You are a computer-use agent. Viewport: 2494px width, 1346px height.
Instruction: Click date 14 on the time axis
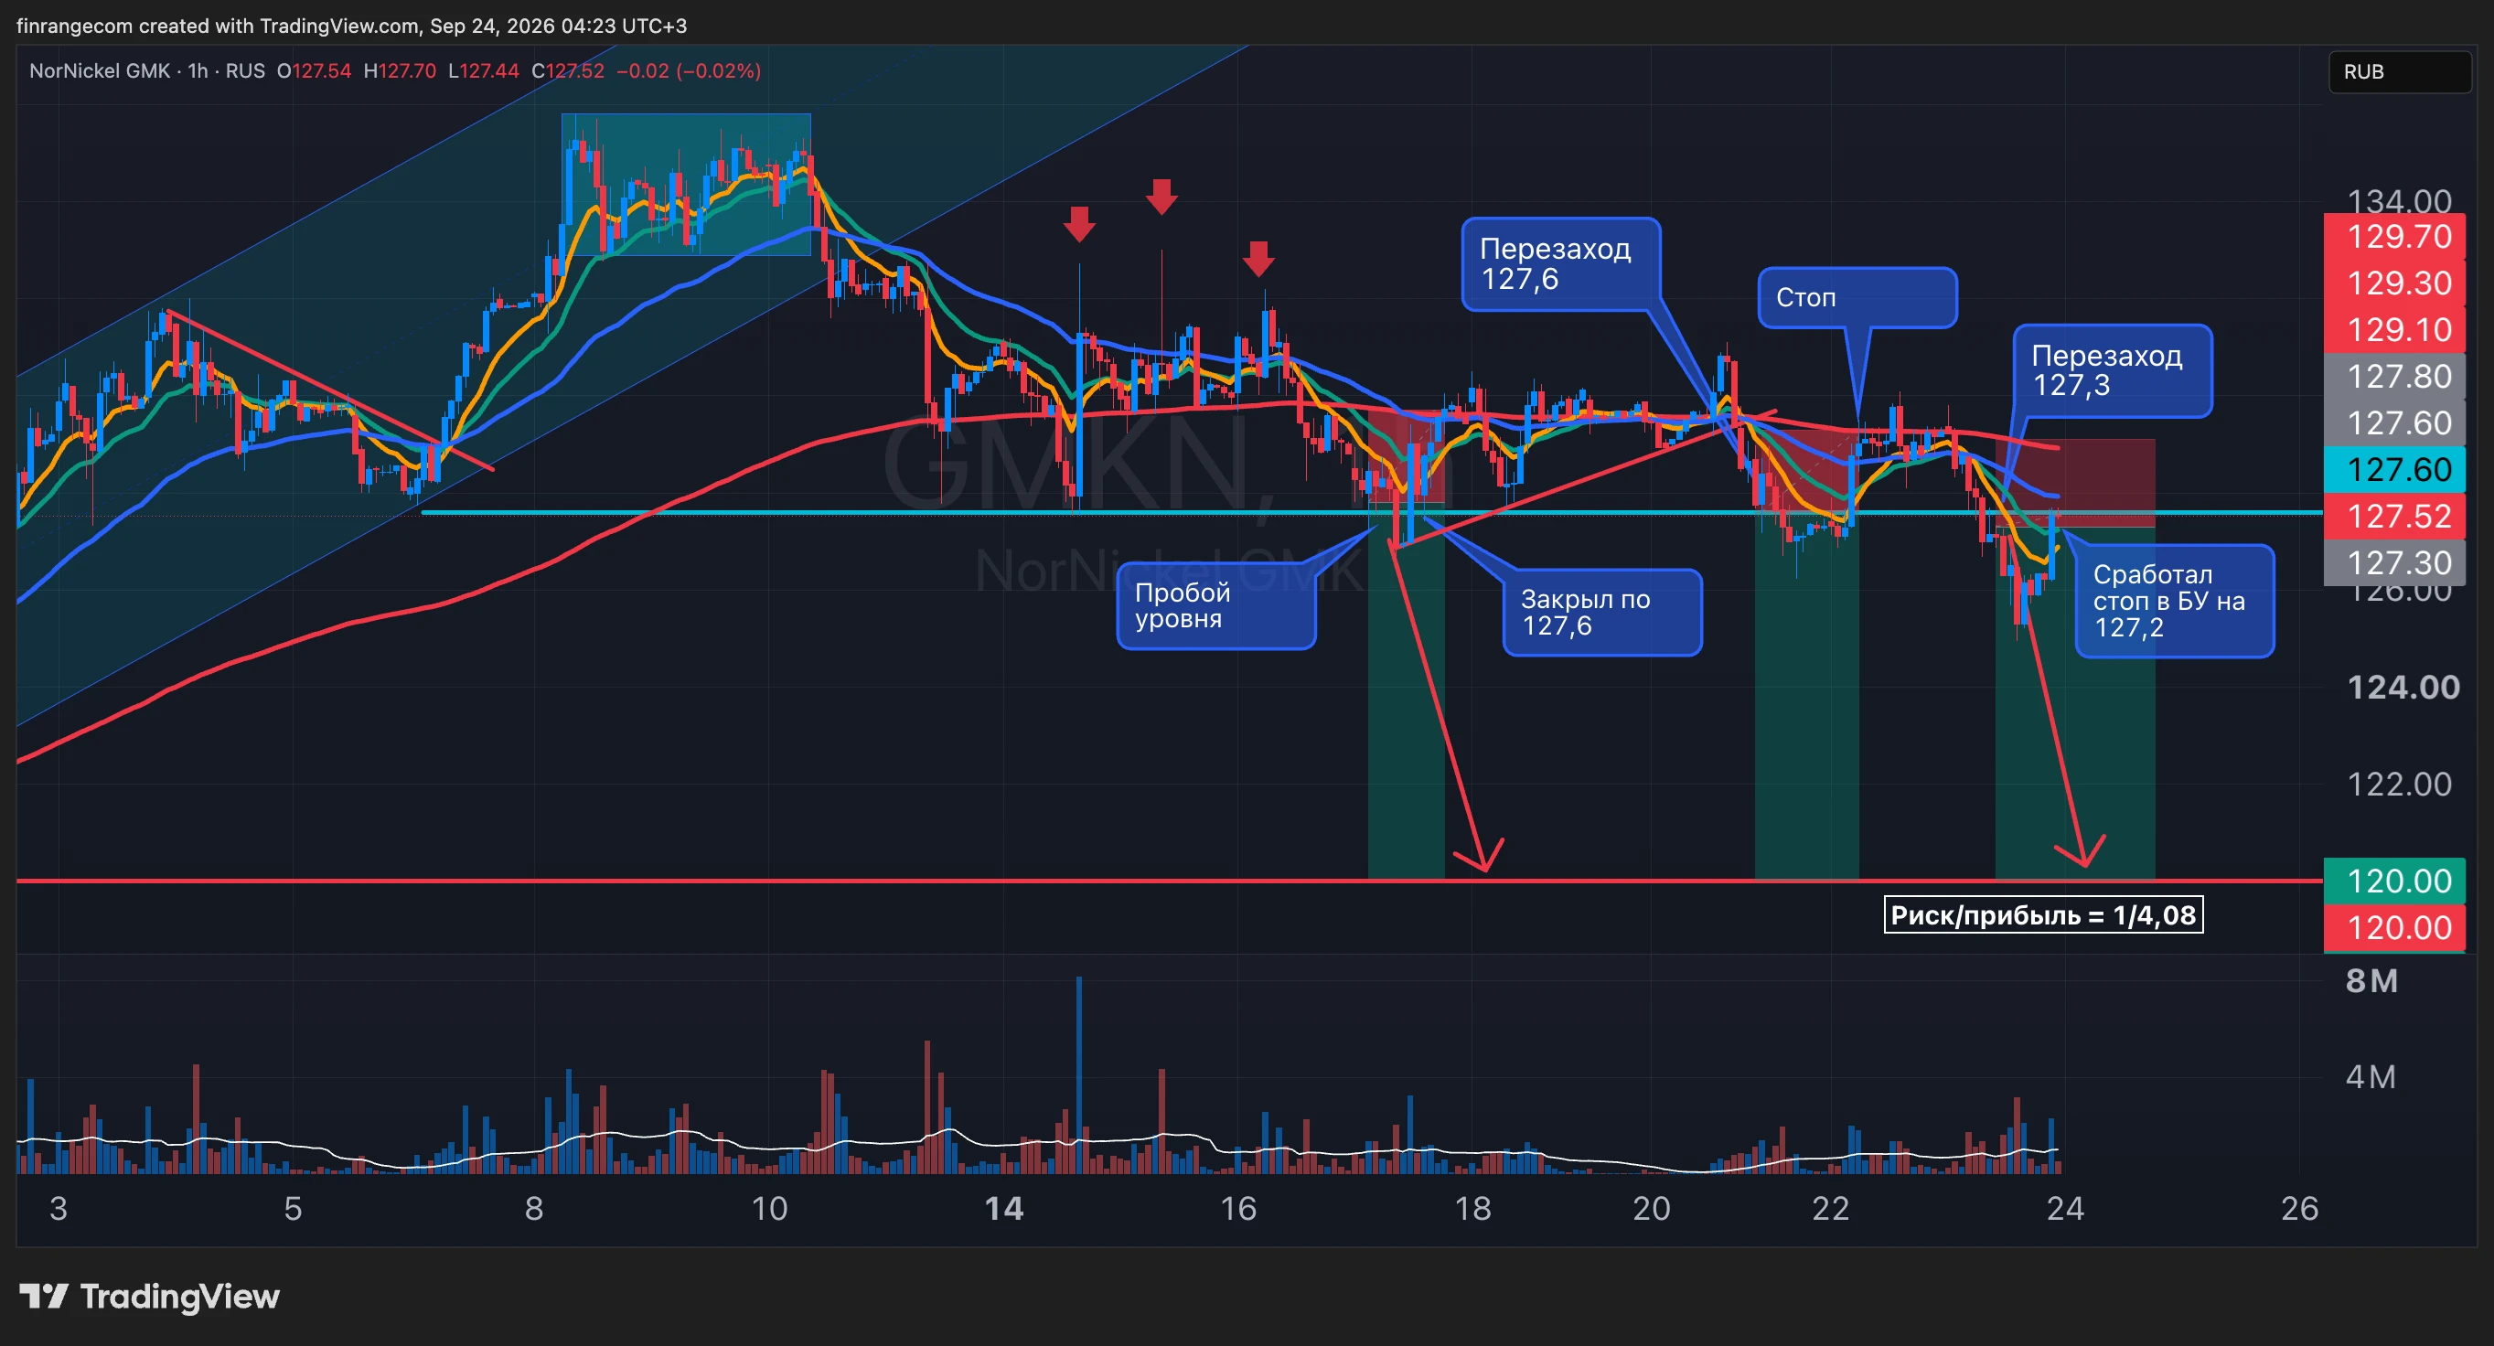coord(1004,1209)
